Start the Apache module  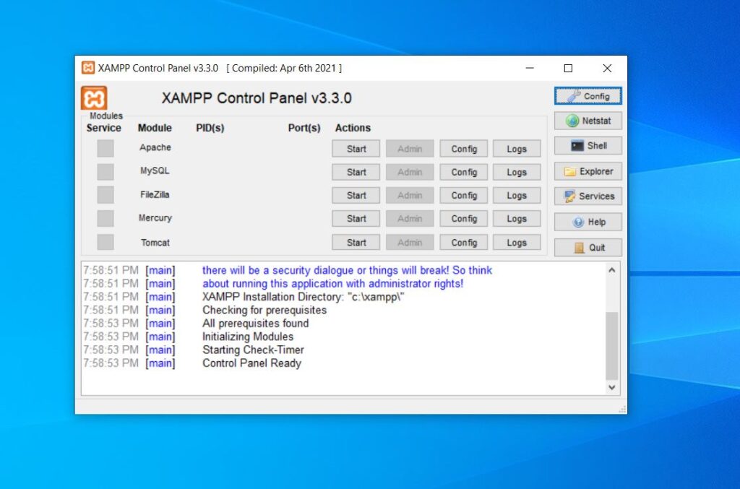pos(356,149)
